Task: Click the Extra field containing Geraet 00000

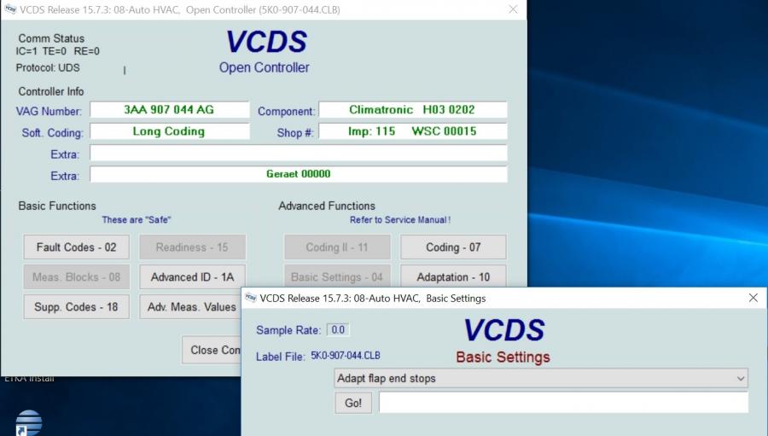Action: 299,174
